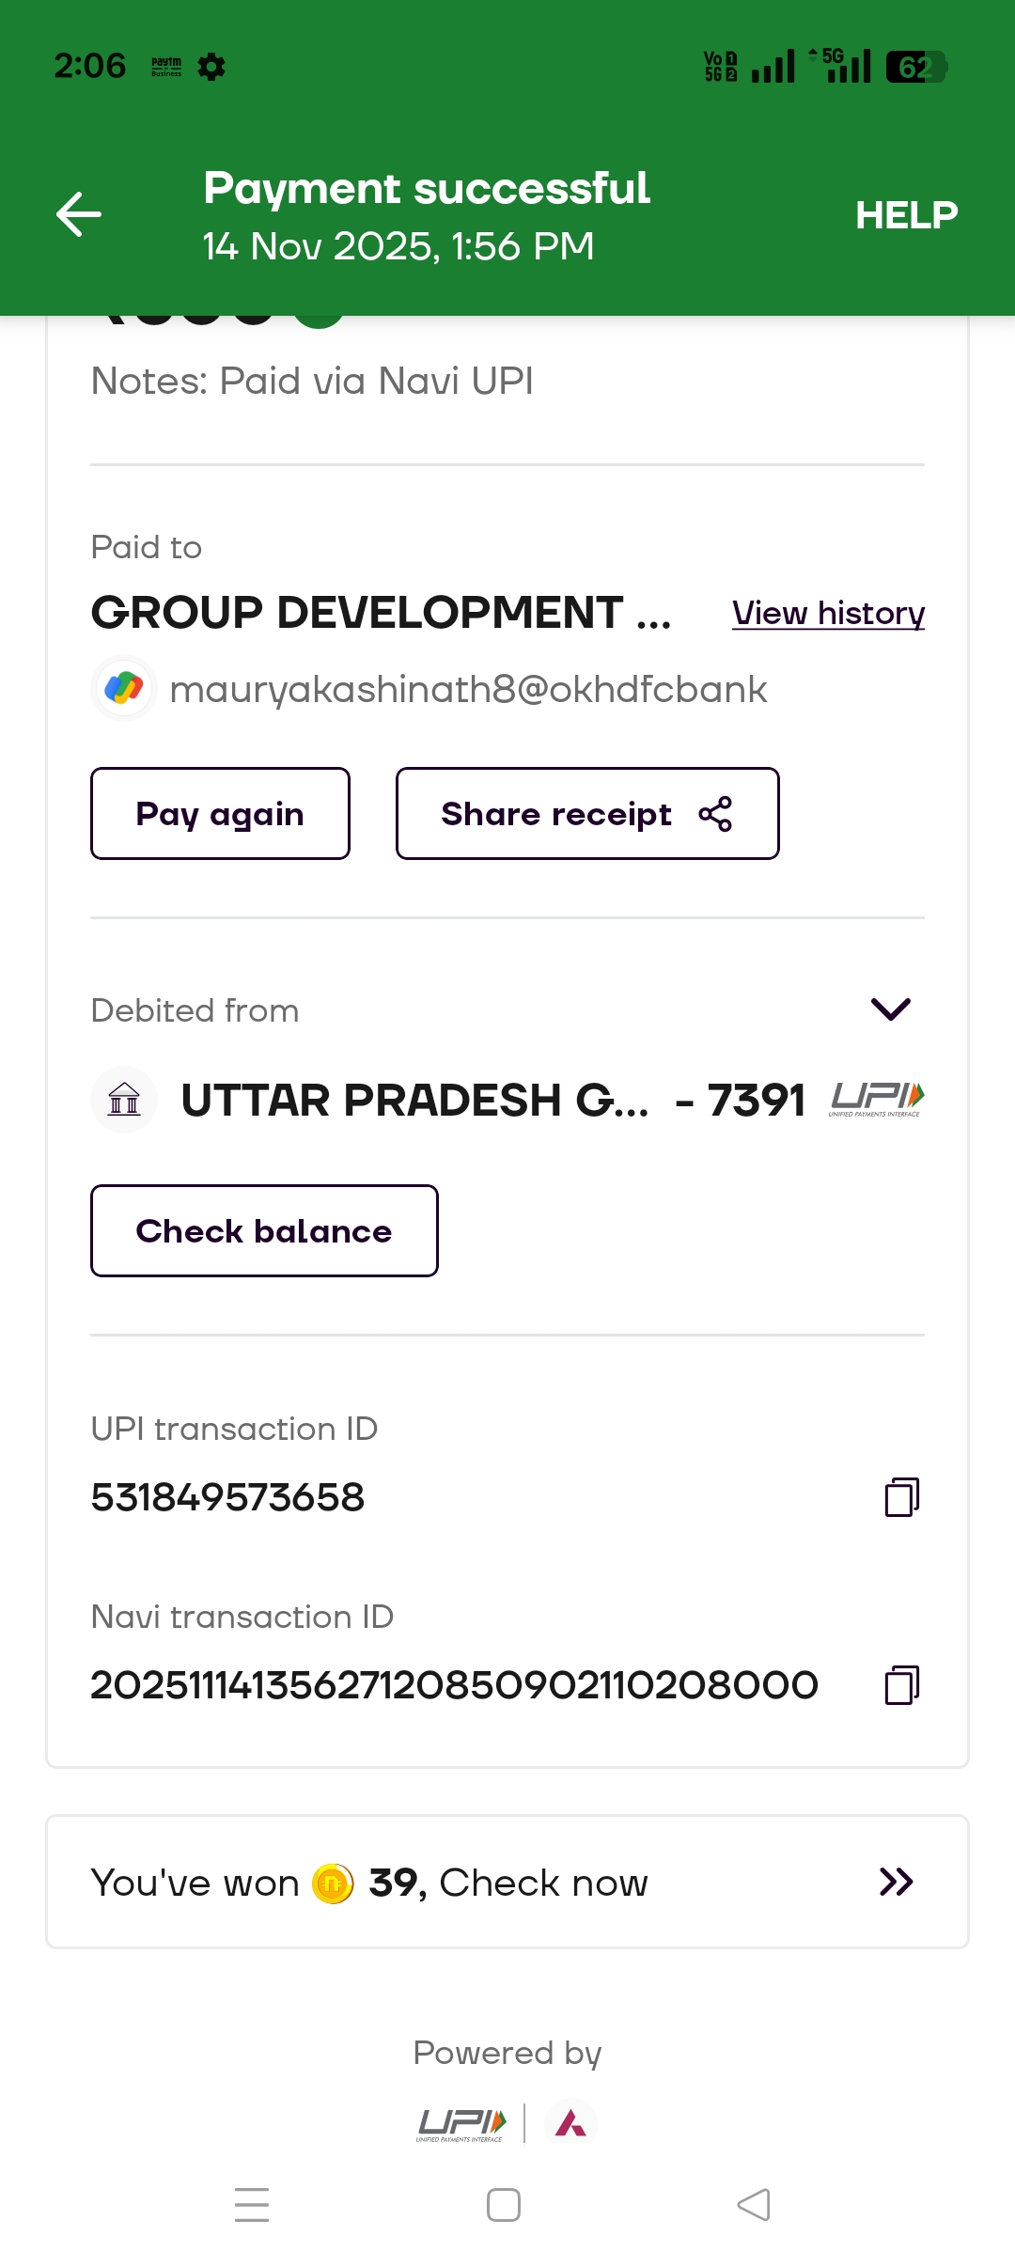Open HELP in the header
The width and height of the screenshot is (1015, 2267).
click(906, 215)
